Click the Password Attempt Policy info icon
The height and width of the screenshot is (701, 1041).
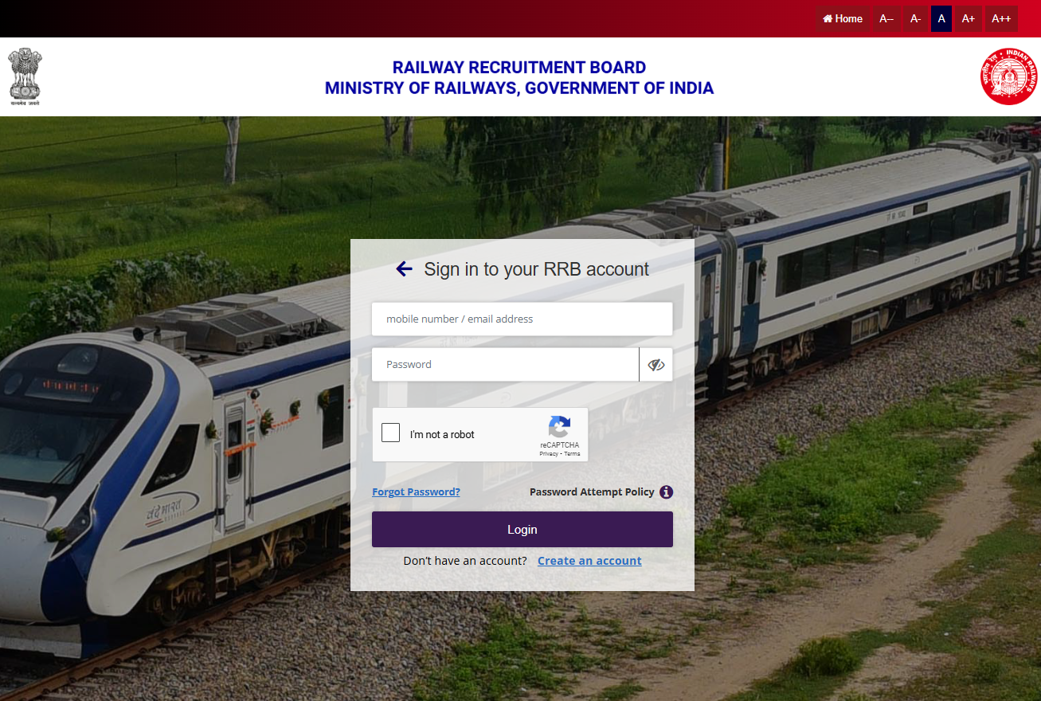click(667, 491)
